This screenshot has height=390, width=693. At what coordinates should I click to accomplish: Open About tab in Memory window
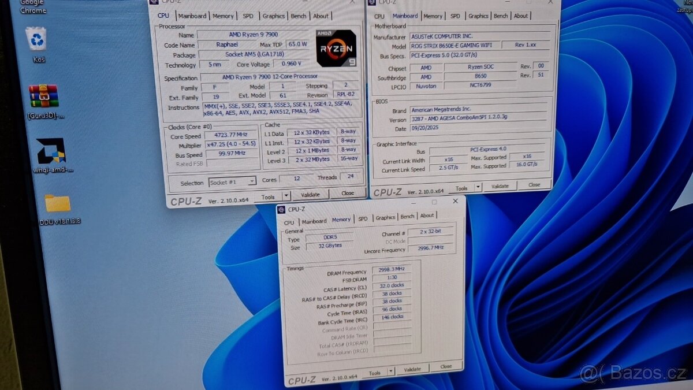click(x=427, y=216)
